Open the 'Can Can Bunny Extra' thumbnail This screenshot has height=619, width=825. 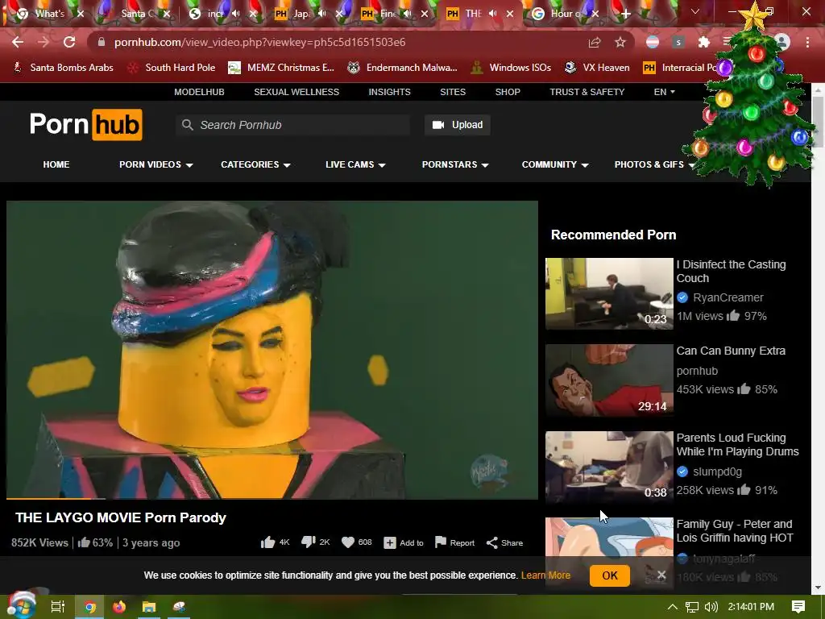point(609,380)
